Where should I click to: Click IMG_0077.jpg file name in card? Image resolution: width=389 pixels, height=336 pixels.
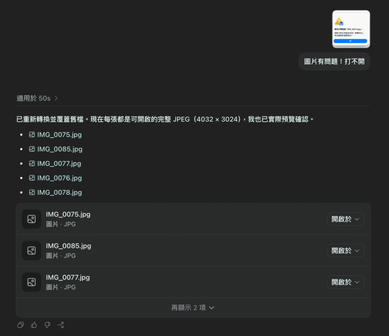click(x=68, y=277)
